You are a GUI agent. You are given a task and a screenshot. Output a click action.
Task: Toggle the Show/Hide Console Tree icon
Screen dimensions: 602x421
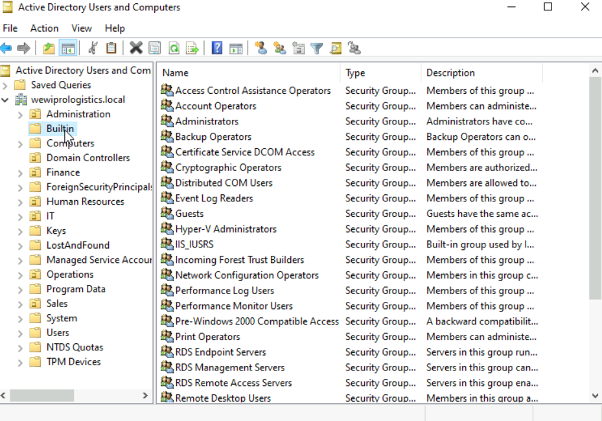tap(68, 49)
